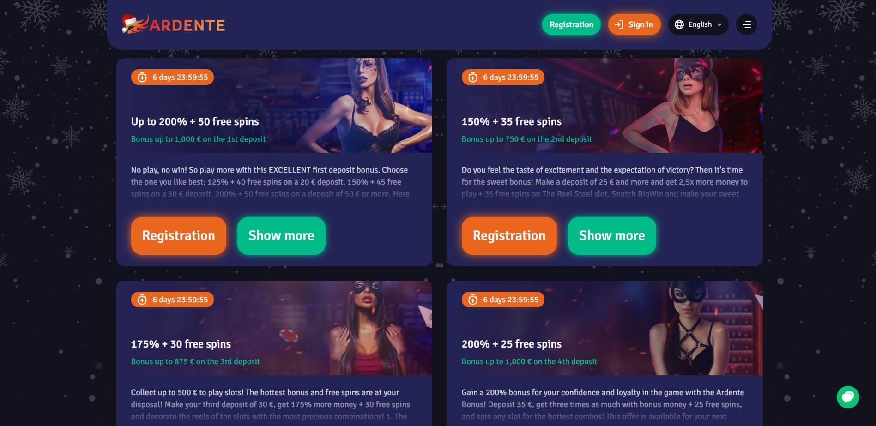This screenshot has height=426, width=876.
Task: Show more about 200% + 50 free spins
Action: [281, 236]
